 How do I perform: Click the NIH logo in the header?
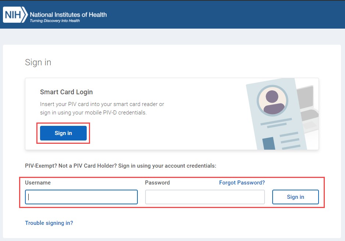point(15,15)
